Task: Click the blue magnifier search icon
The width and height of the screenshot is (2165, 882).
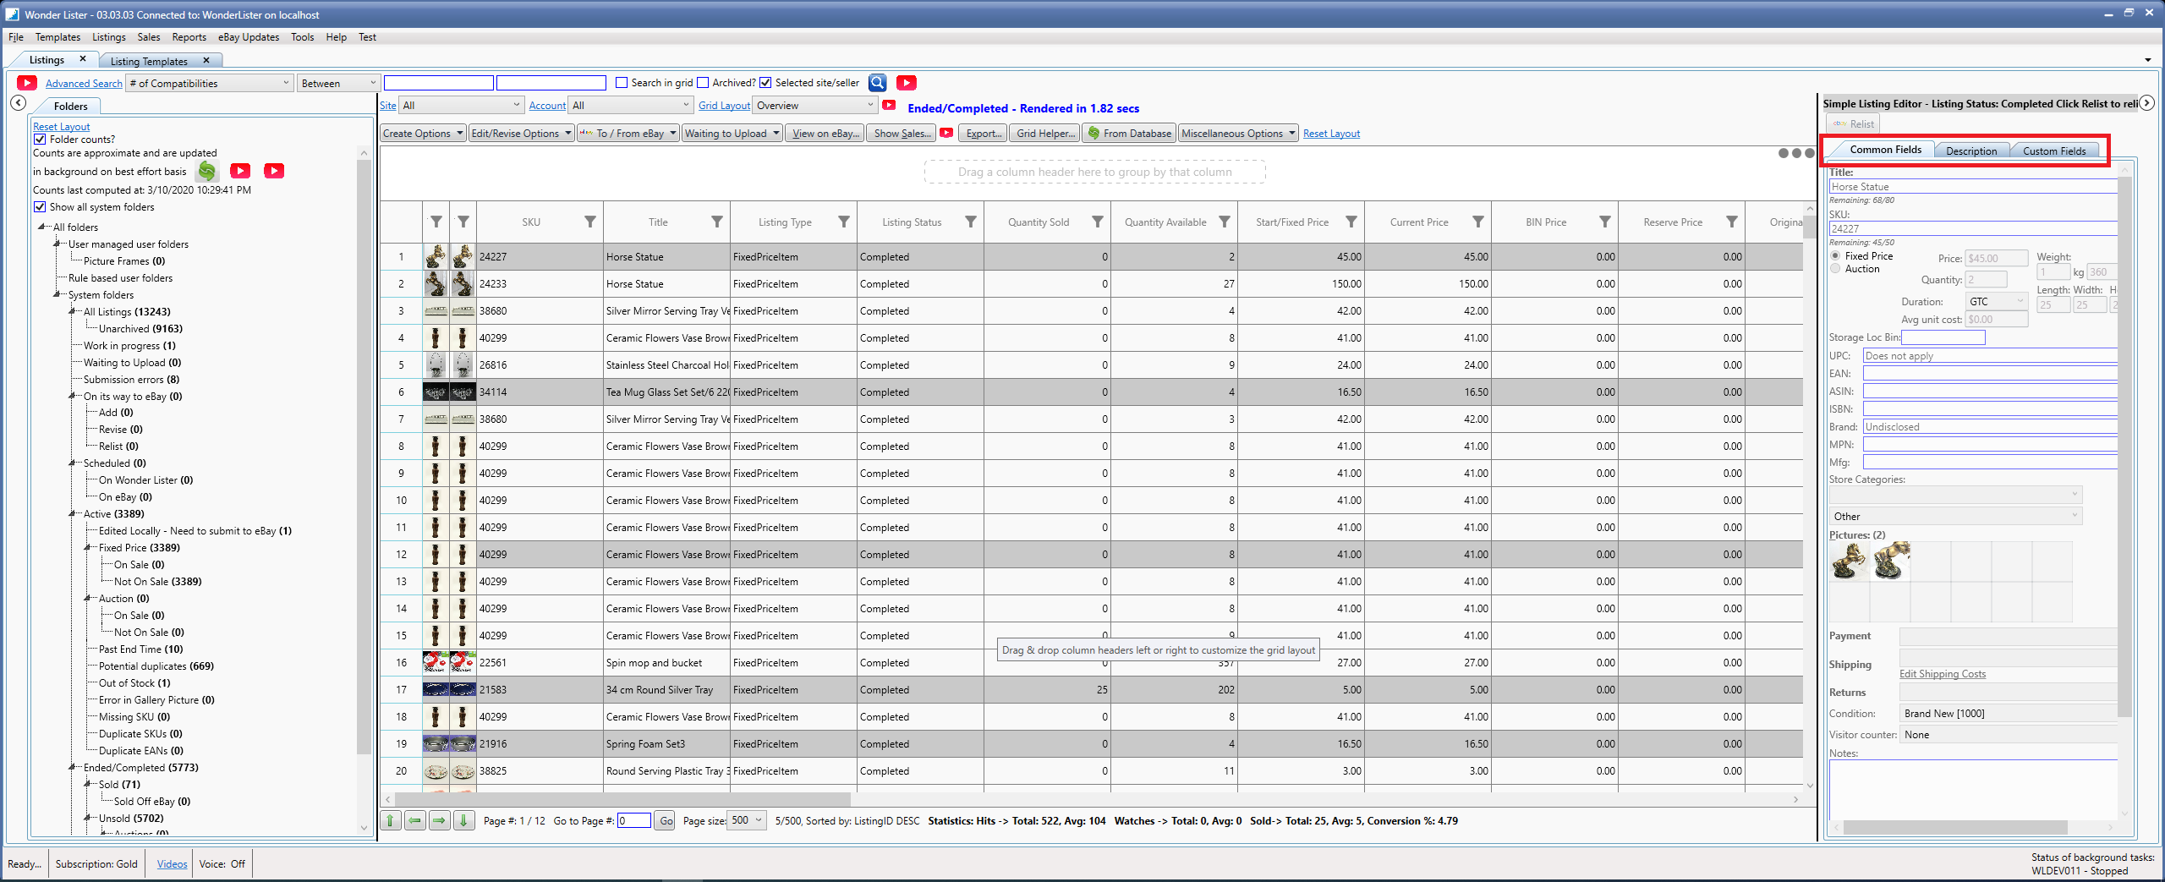Action: click(x=877, y=83)
